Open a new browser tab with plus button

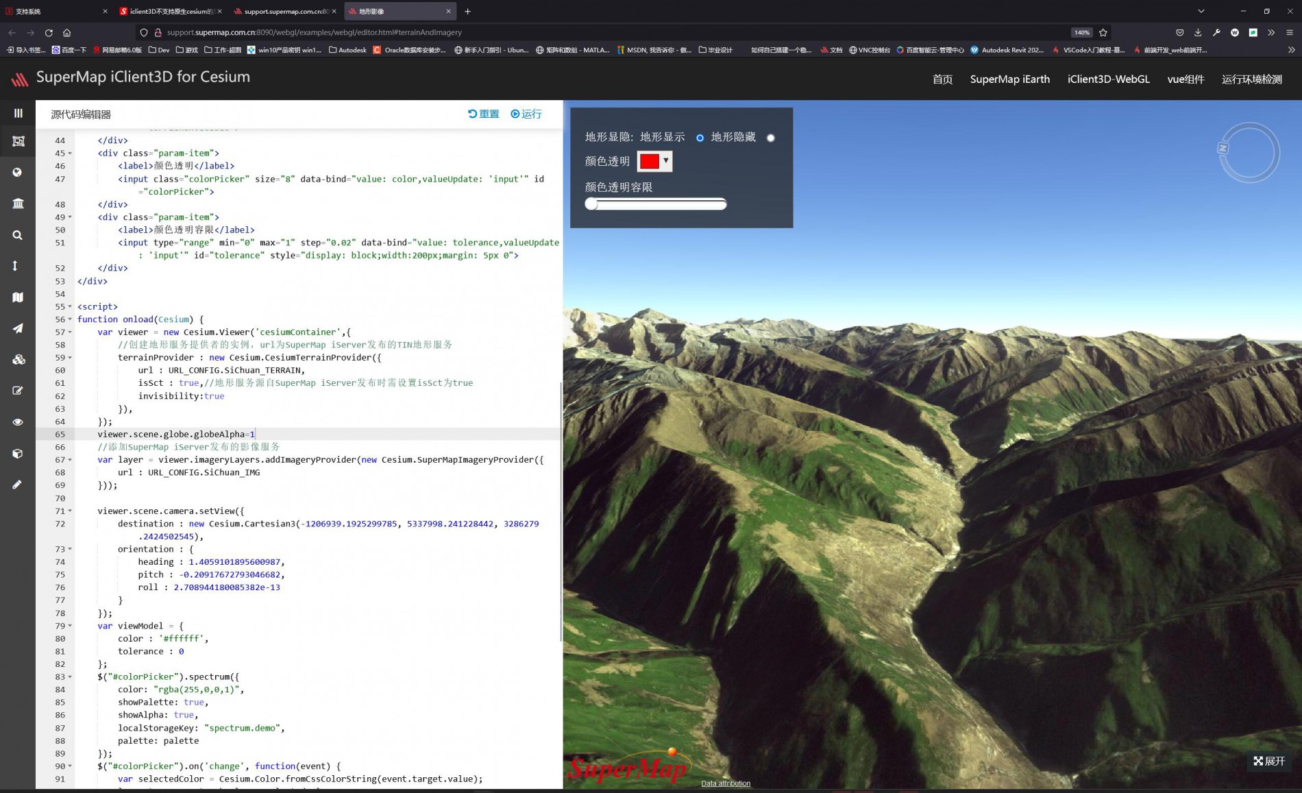[467, 11]
